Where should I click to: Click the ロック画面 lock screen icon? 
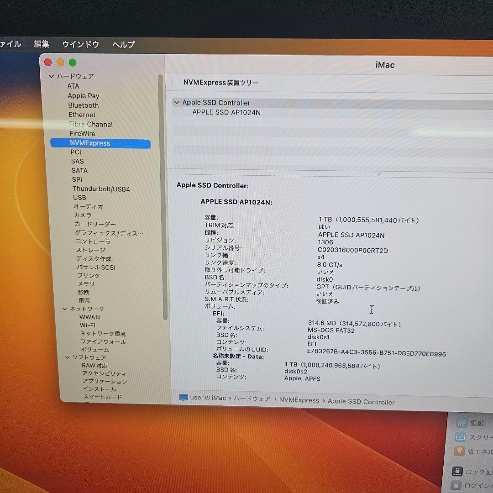click(458, 472)
